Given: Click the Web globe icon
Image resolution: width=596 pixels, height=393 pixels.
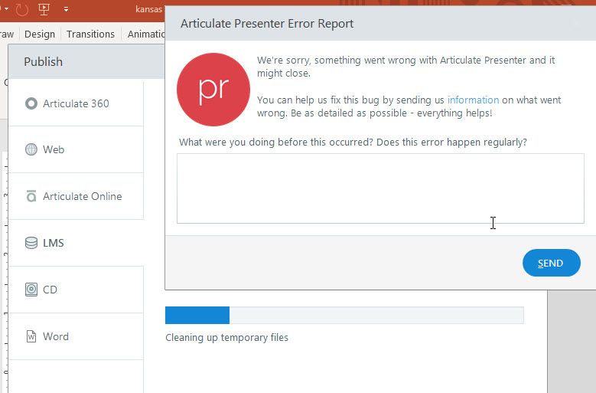Looking at the screenshot, I should [31, 149].
